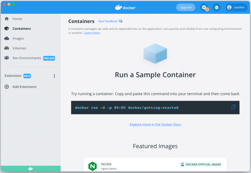Click the Docker whale logo in header
Screen dimensions: 251x173
[125, 7]
